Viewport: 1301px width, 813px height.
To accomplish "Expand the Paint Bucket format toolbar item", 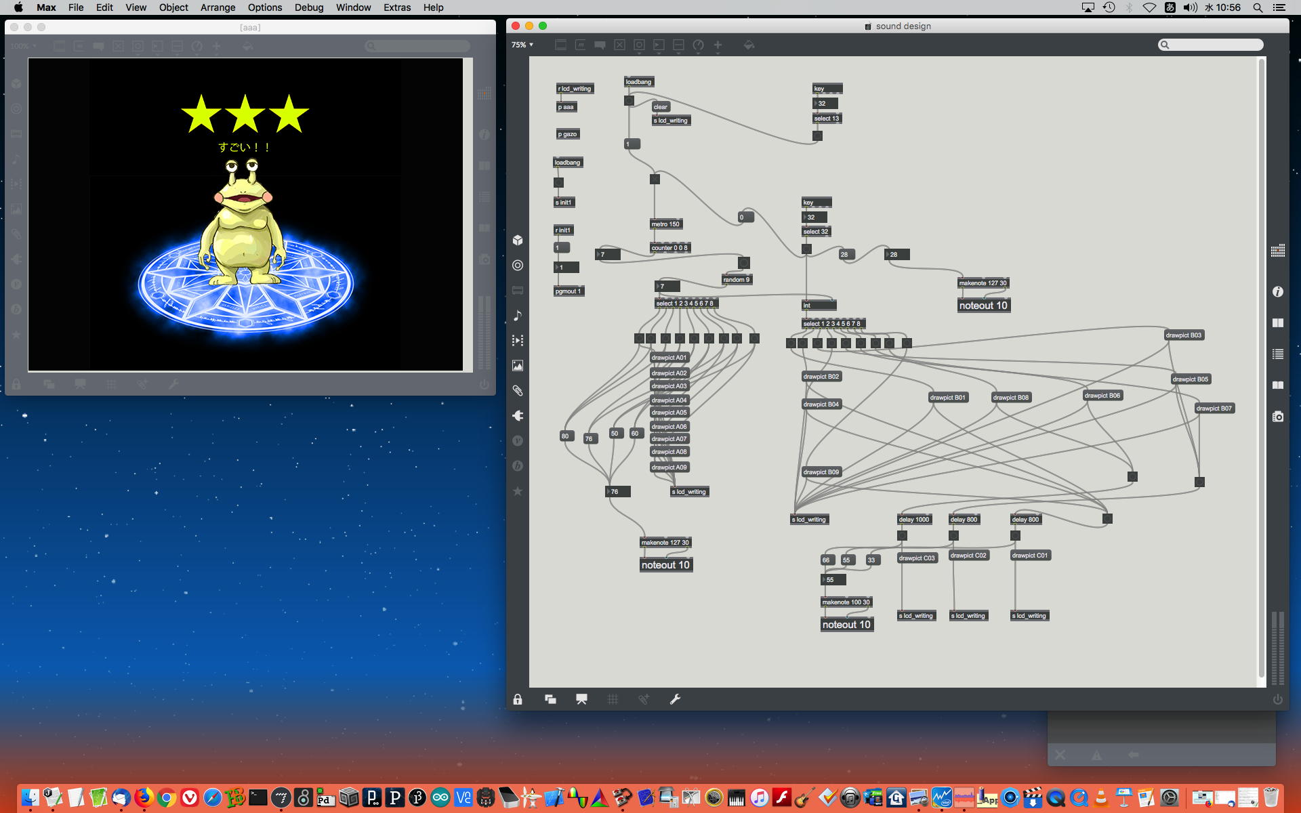I will [x=749, y=45].
